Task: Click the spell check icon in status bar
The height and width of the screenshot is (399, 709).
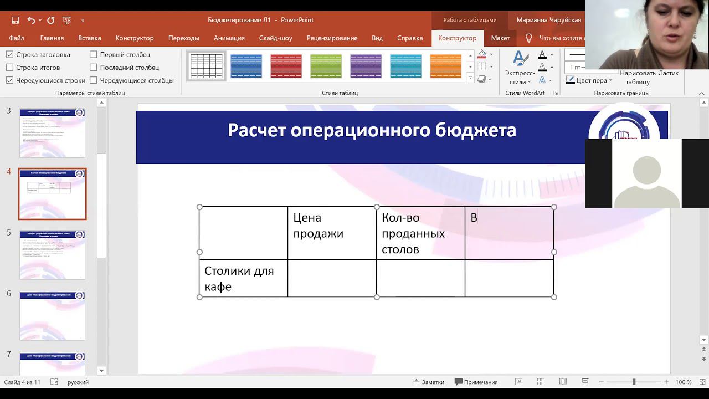Action: click(x=54, y=382)
